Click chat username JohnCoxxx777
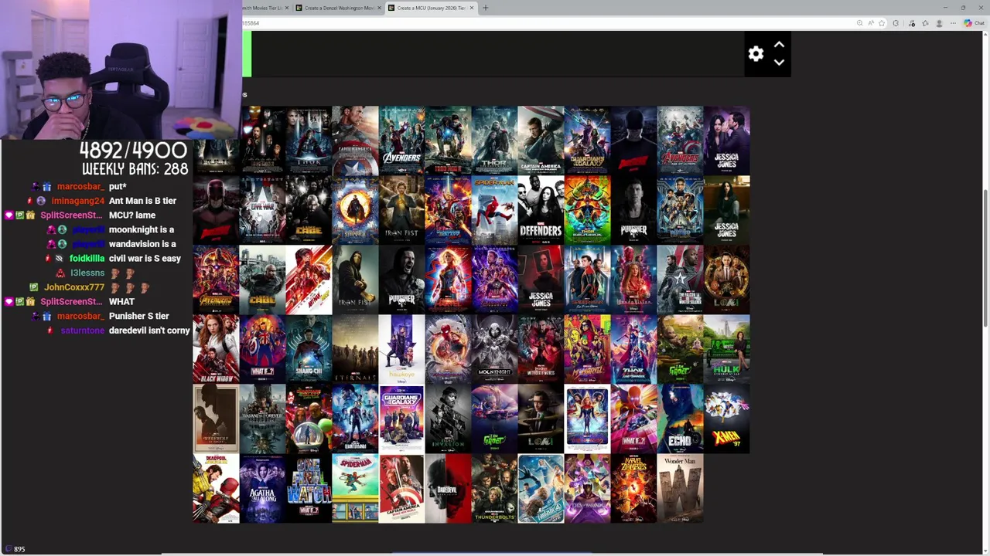990x556 pixels. coord(74,287)
